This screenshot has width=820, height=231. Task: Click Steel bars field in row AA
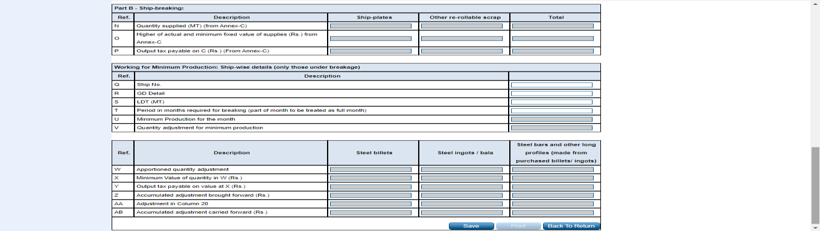[x=553, y=204]
